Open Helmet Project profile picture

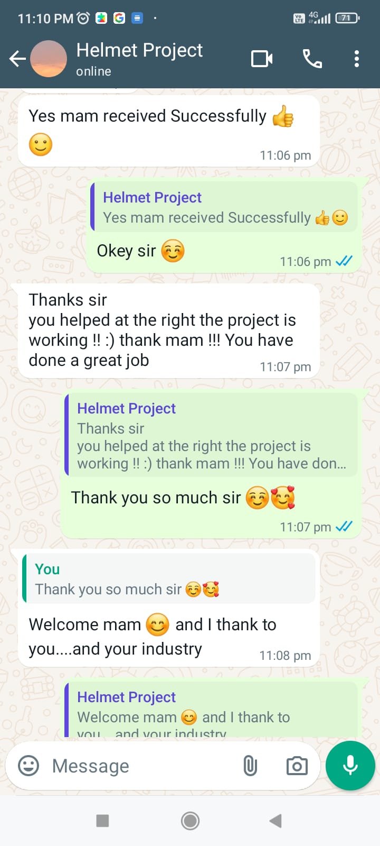coord(49,59)
